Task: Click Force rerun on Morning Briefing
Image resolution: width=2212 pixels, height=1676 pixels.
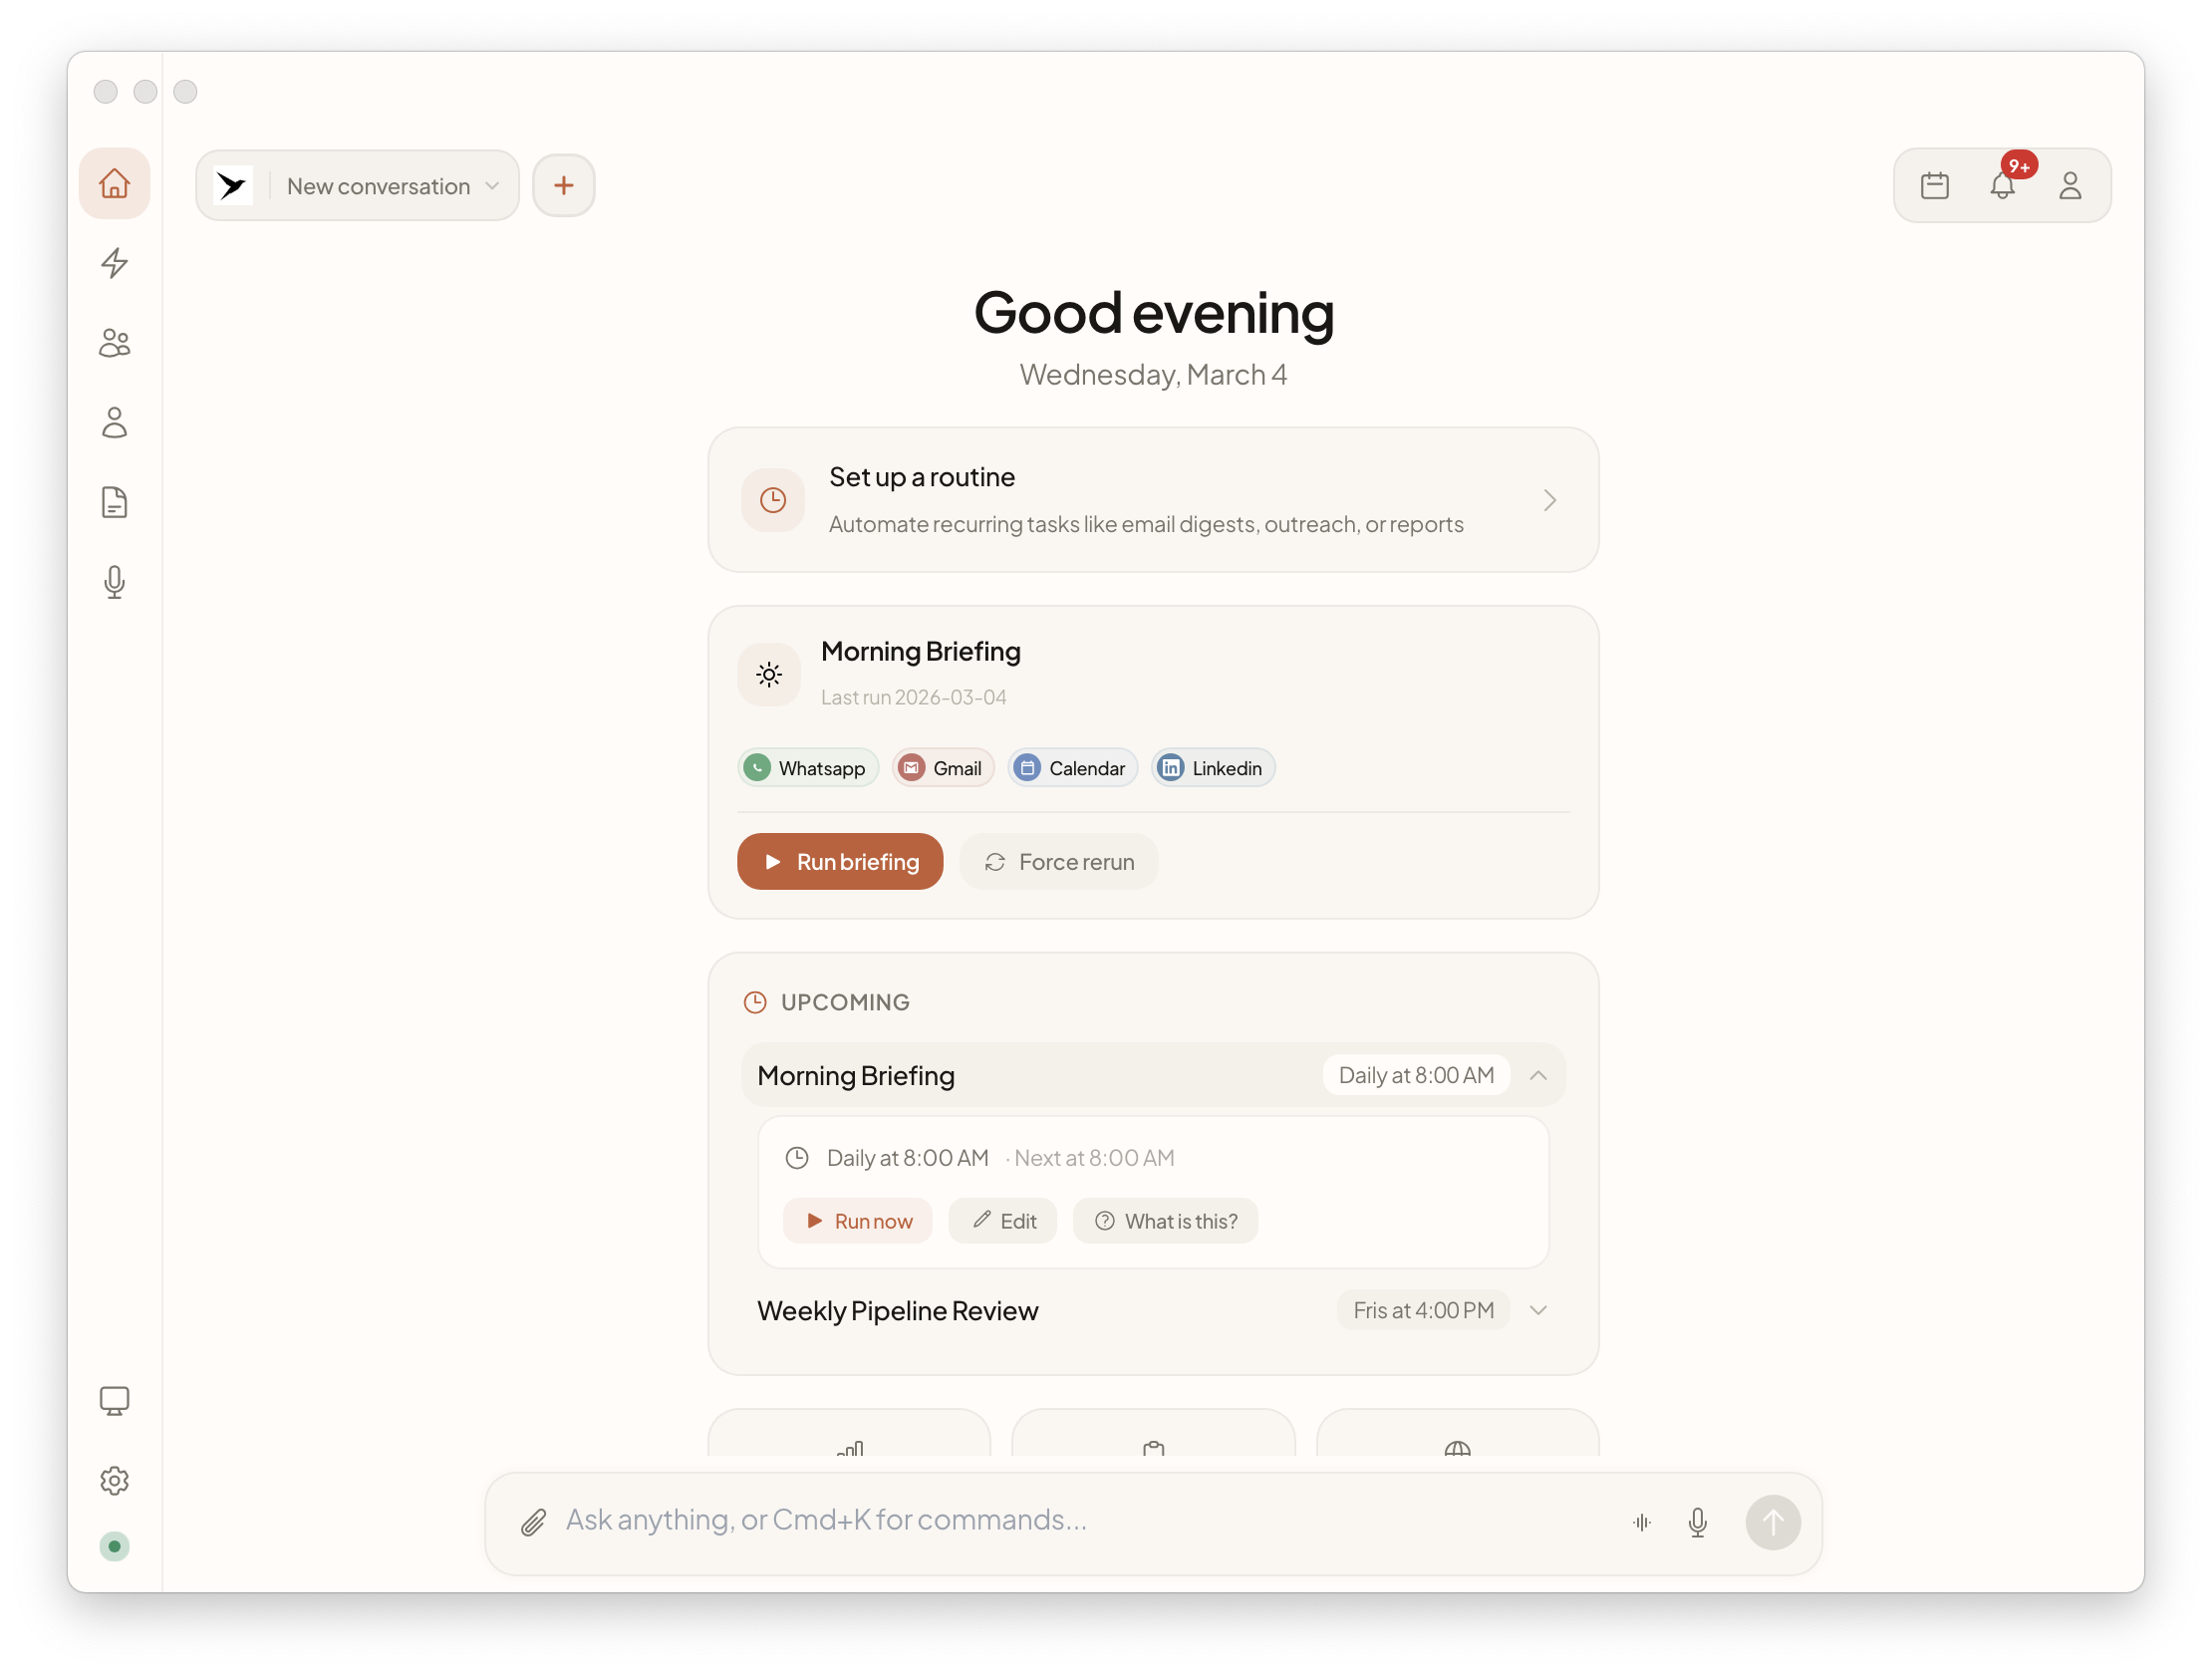Action: click(x=1059, y=861)
